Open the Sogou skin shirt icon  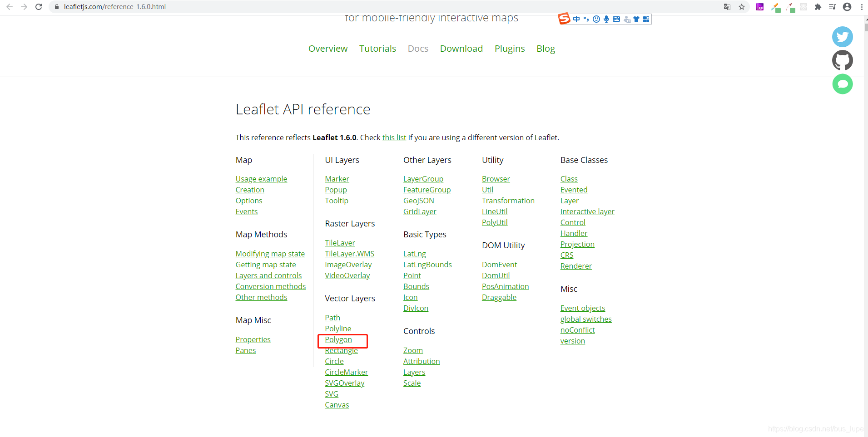point(636,19)
